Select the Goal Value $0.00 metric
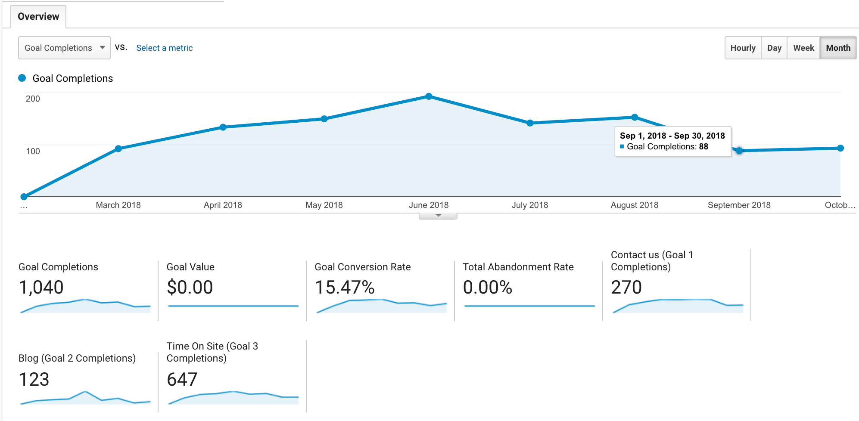The height and width of the screenshot is (421, 859). (190, 287)
